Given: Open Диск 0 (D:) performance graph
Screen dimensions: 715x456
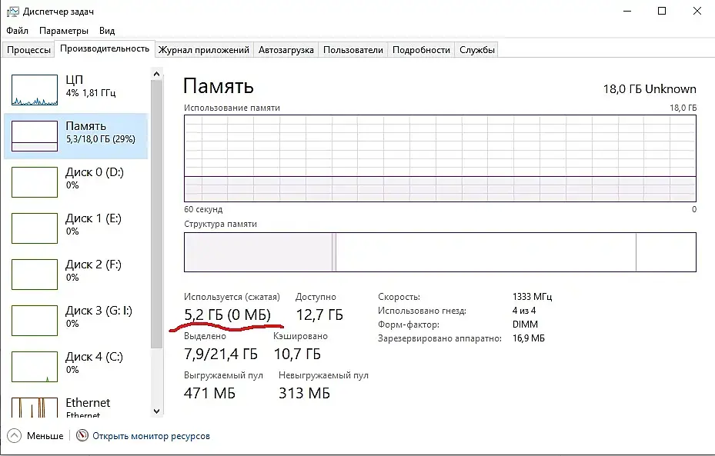Looking at the screenshot, I should click(35, 182).
